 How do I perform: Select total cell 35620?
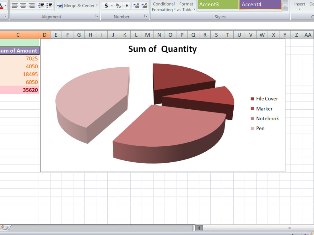pyautogui.click(x=19, y=90)
